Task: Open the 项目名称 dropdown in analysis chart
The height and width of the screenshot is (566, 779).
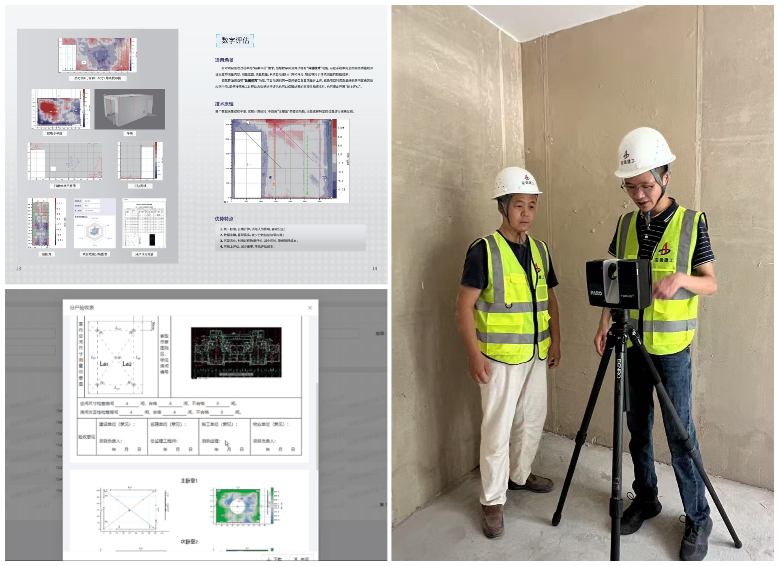Action: click(92, 206)
